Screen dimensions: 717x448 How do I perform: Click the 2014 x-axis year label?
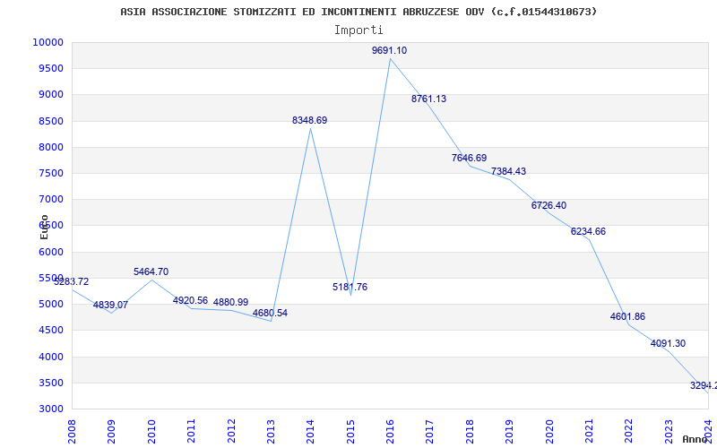point(310,431)
